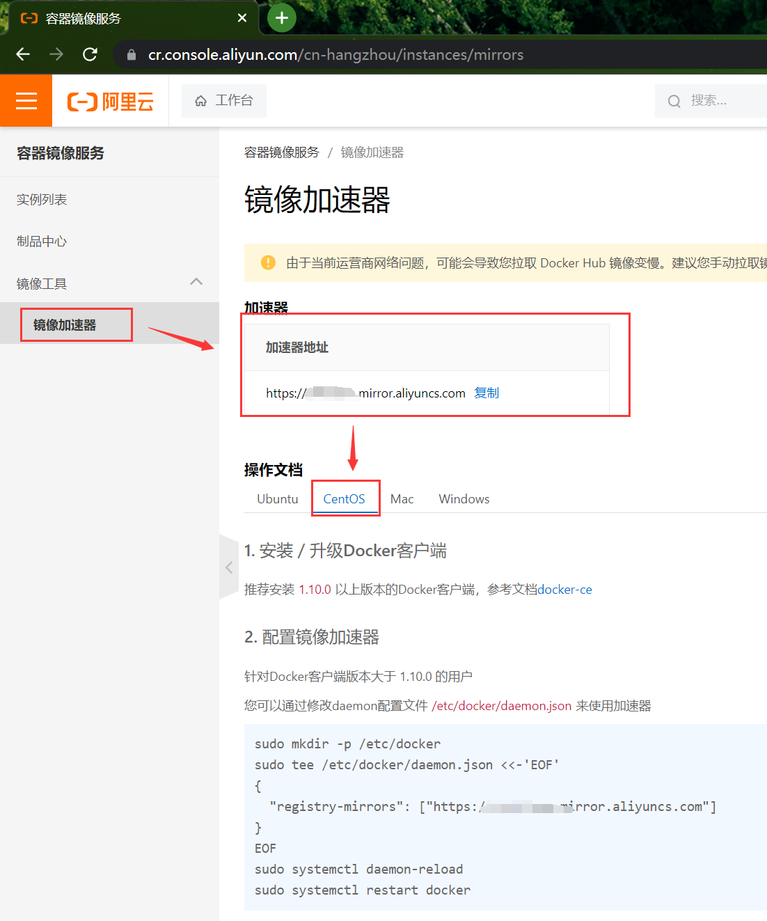Click the mirror.aliyuncs.com accelerator address
This screenshot has height=921, width=767.
pyautogui.click(x=365, y=393)
